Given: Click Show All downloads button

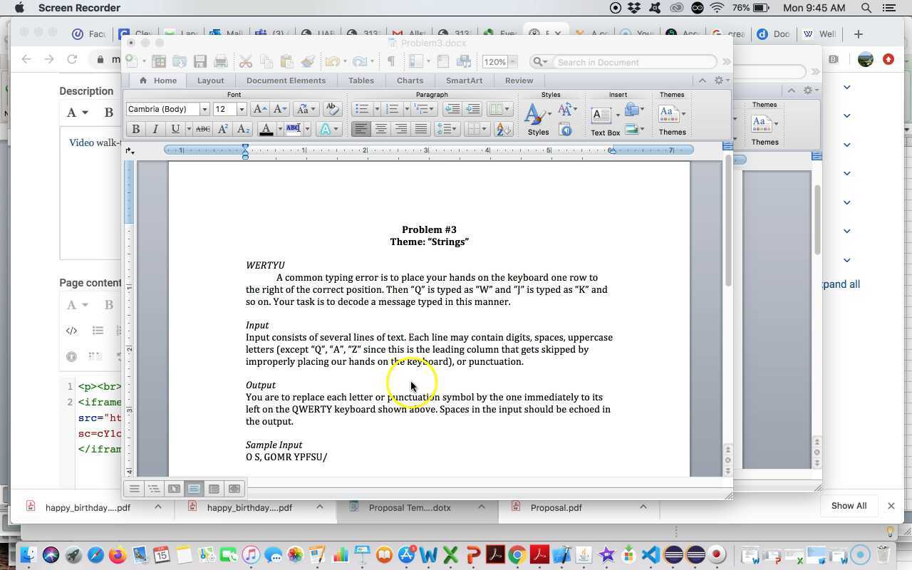Looking at the screenshot, I should [x=849, y=506].
